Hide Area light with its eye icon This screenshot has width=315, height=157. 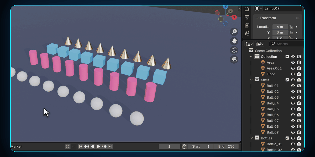tap(293, 63)
